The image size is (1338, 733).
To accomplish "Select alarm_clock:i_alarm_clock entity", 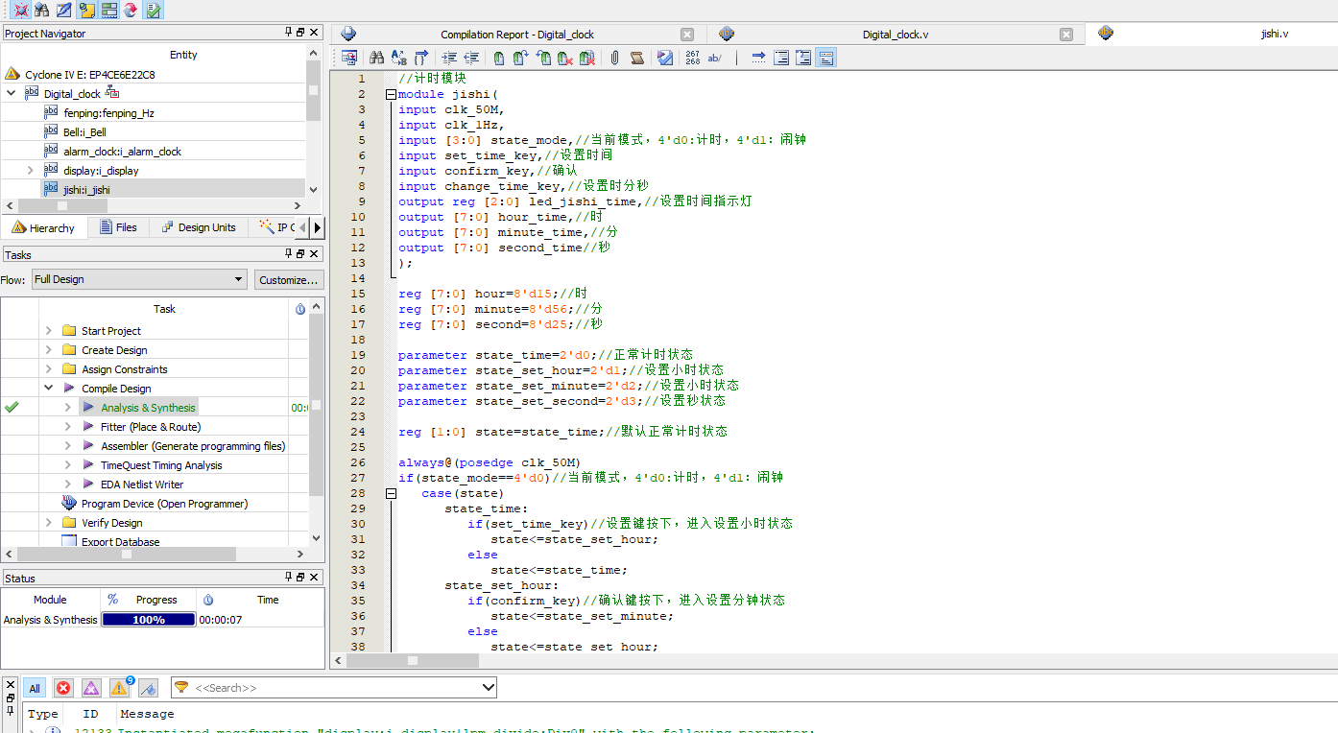I will [122, 151].
